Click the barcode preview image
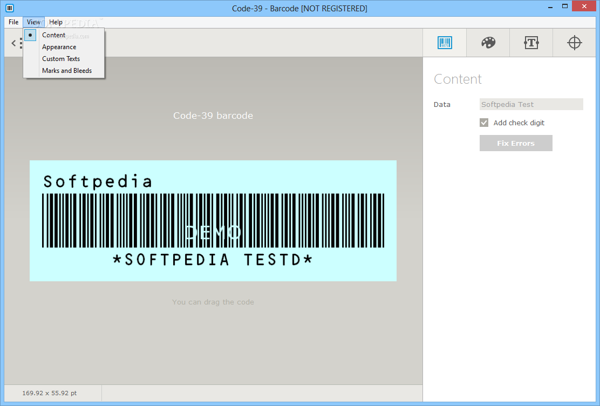This screenshot has width=600, height=406. tap(213, 221)
